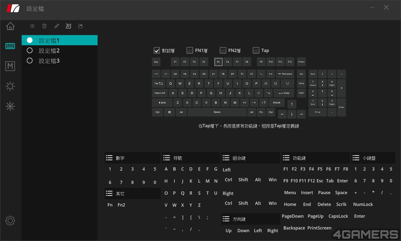Enable the Tap layer checkbox

tap(256, 50)
